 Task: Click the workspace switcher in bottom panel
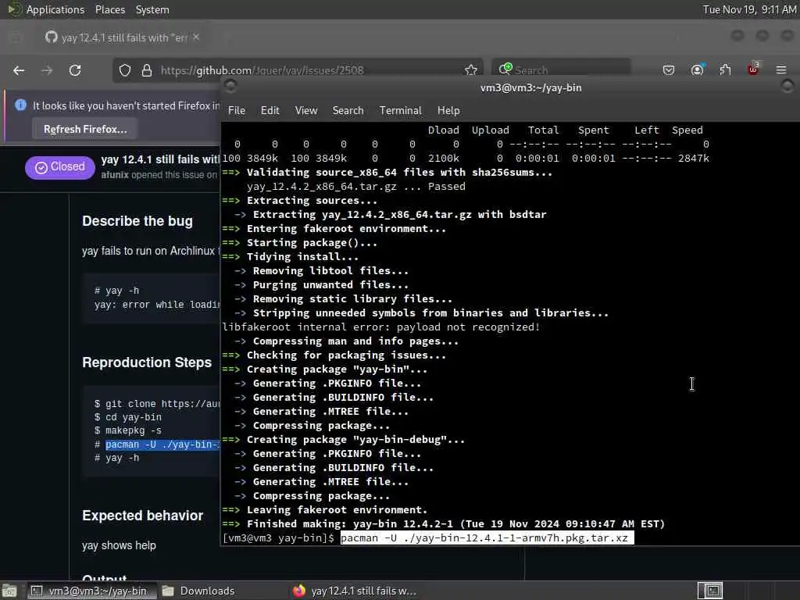point(710,591)
